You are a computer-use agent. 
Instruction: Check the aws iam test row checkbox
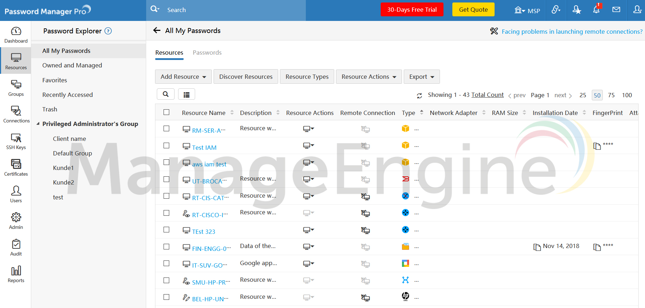(166, 162)
